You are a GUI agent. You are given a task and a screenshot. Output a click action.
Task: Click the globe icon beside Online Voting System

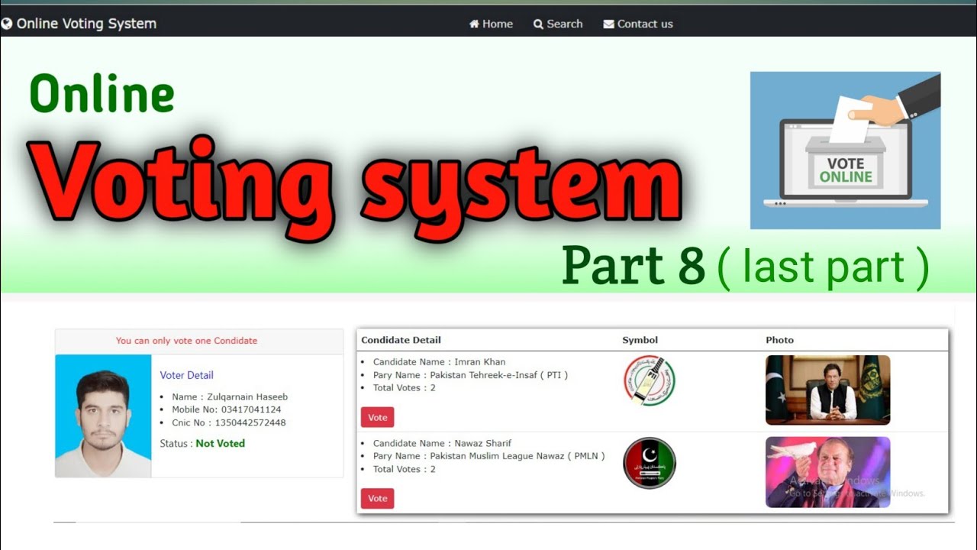[x=6, y=24]
